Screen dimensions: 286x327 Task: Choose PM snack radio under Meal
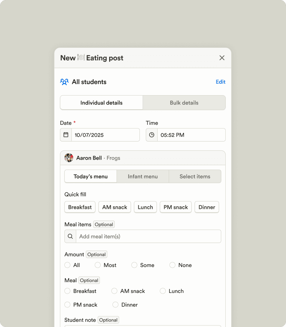(x=67, y=305)
